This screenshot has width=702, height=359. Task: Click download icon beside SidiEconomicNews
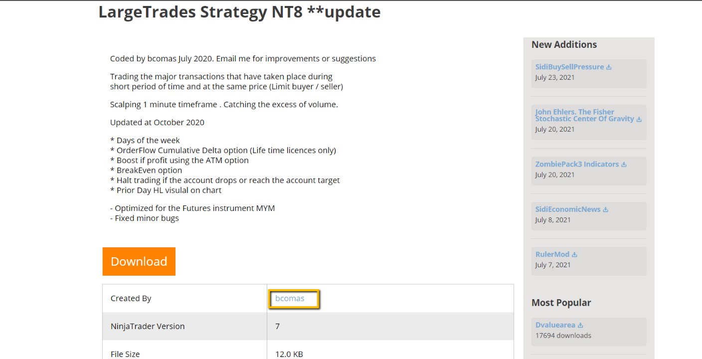click(606, 209)
